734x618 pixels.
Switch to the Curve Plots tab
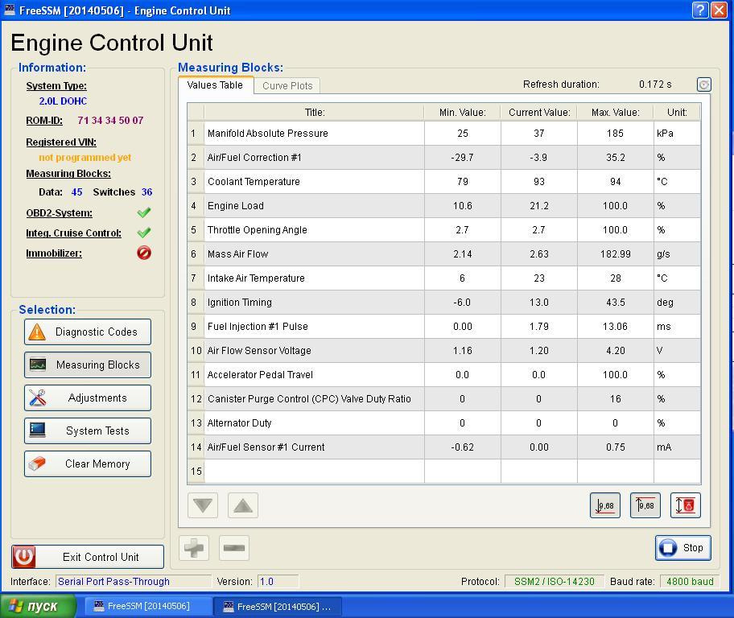287,85
